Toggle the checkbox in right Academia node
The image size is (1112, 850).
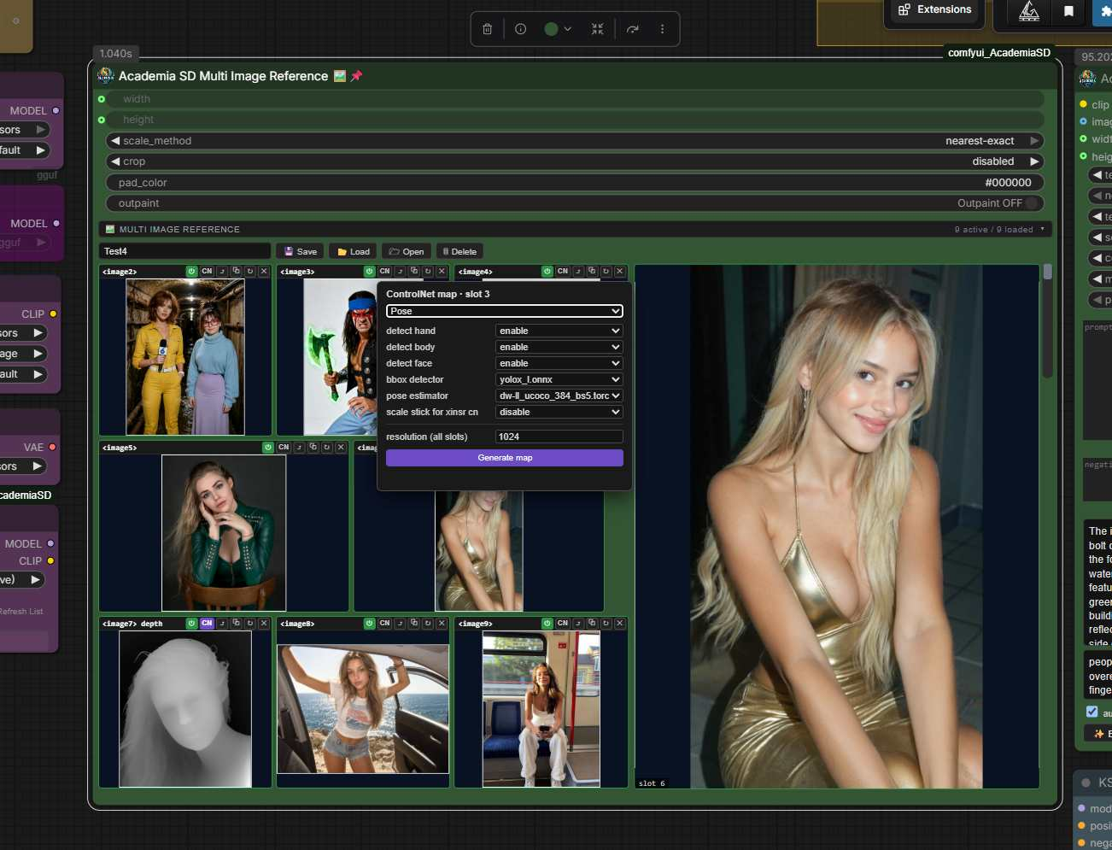click(1092, 711)
